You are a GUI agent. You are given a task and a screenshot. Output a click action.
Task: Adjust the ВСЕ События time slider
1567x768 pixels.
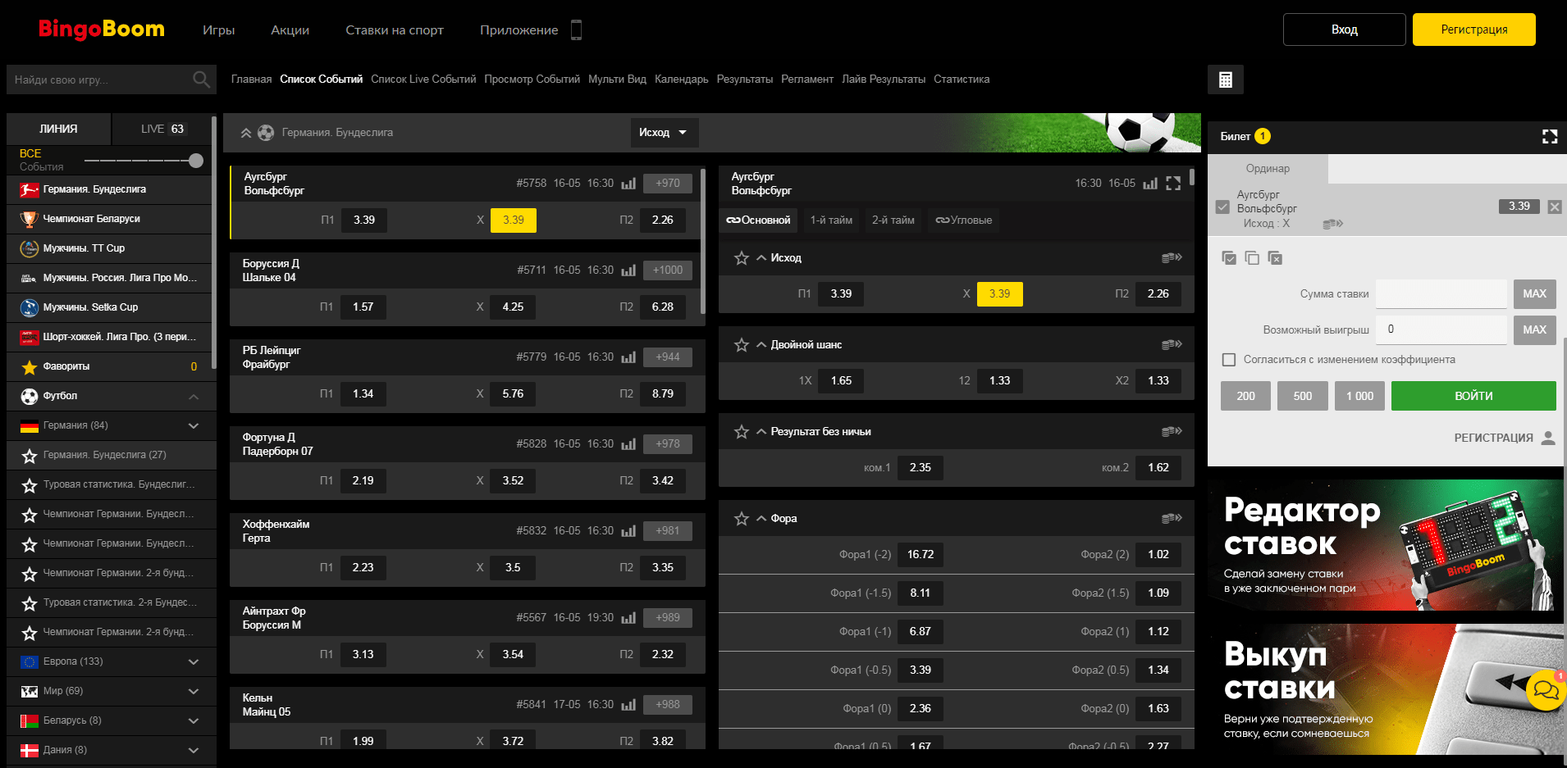point(196,161)
